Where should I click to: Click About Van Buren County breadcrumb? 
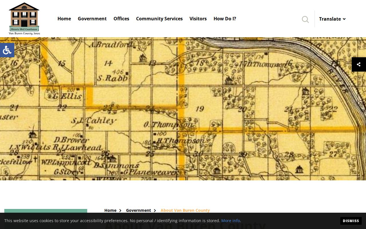click(x=185, y=210)
